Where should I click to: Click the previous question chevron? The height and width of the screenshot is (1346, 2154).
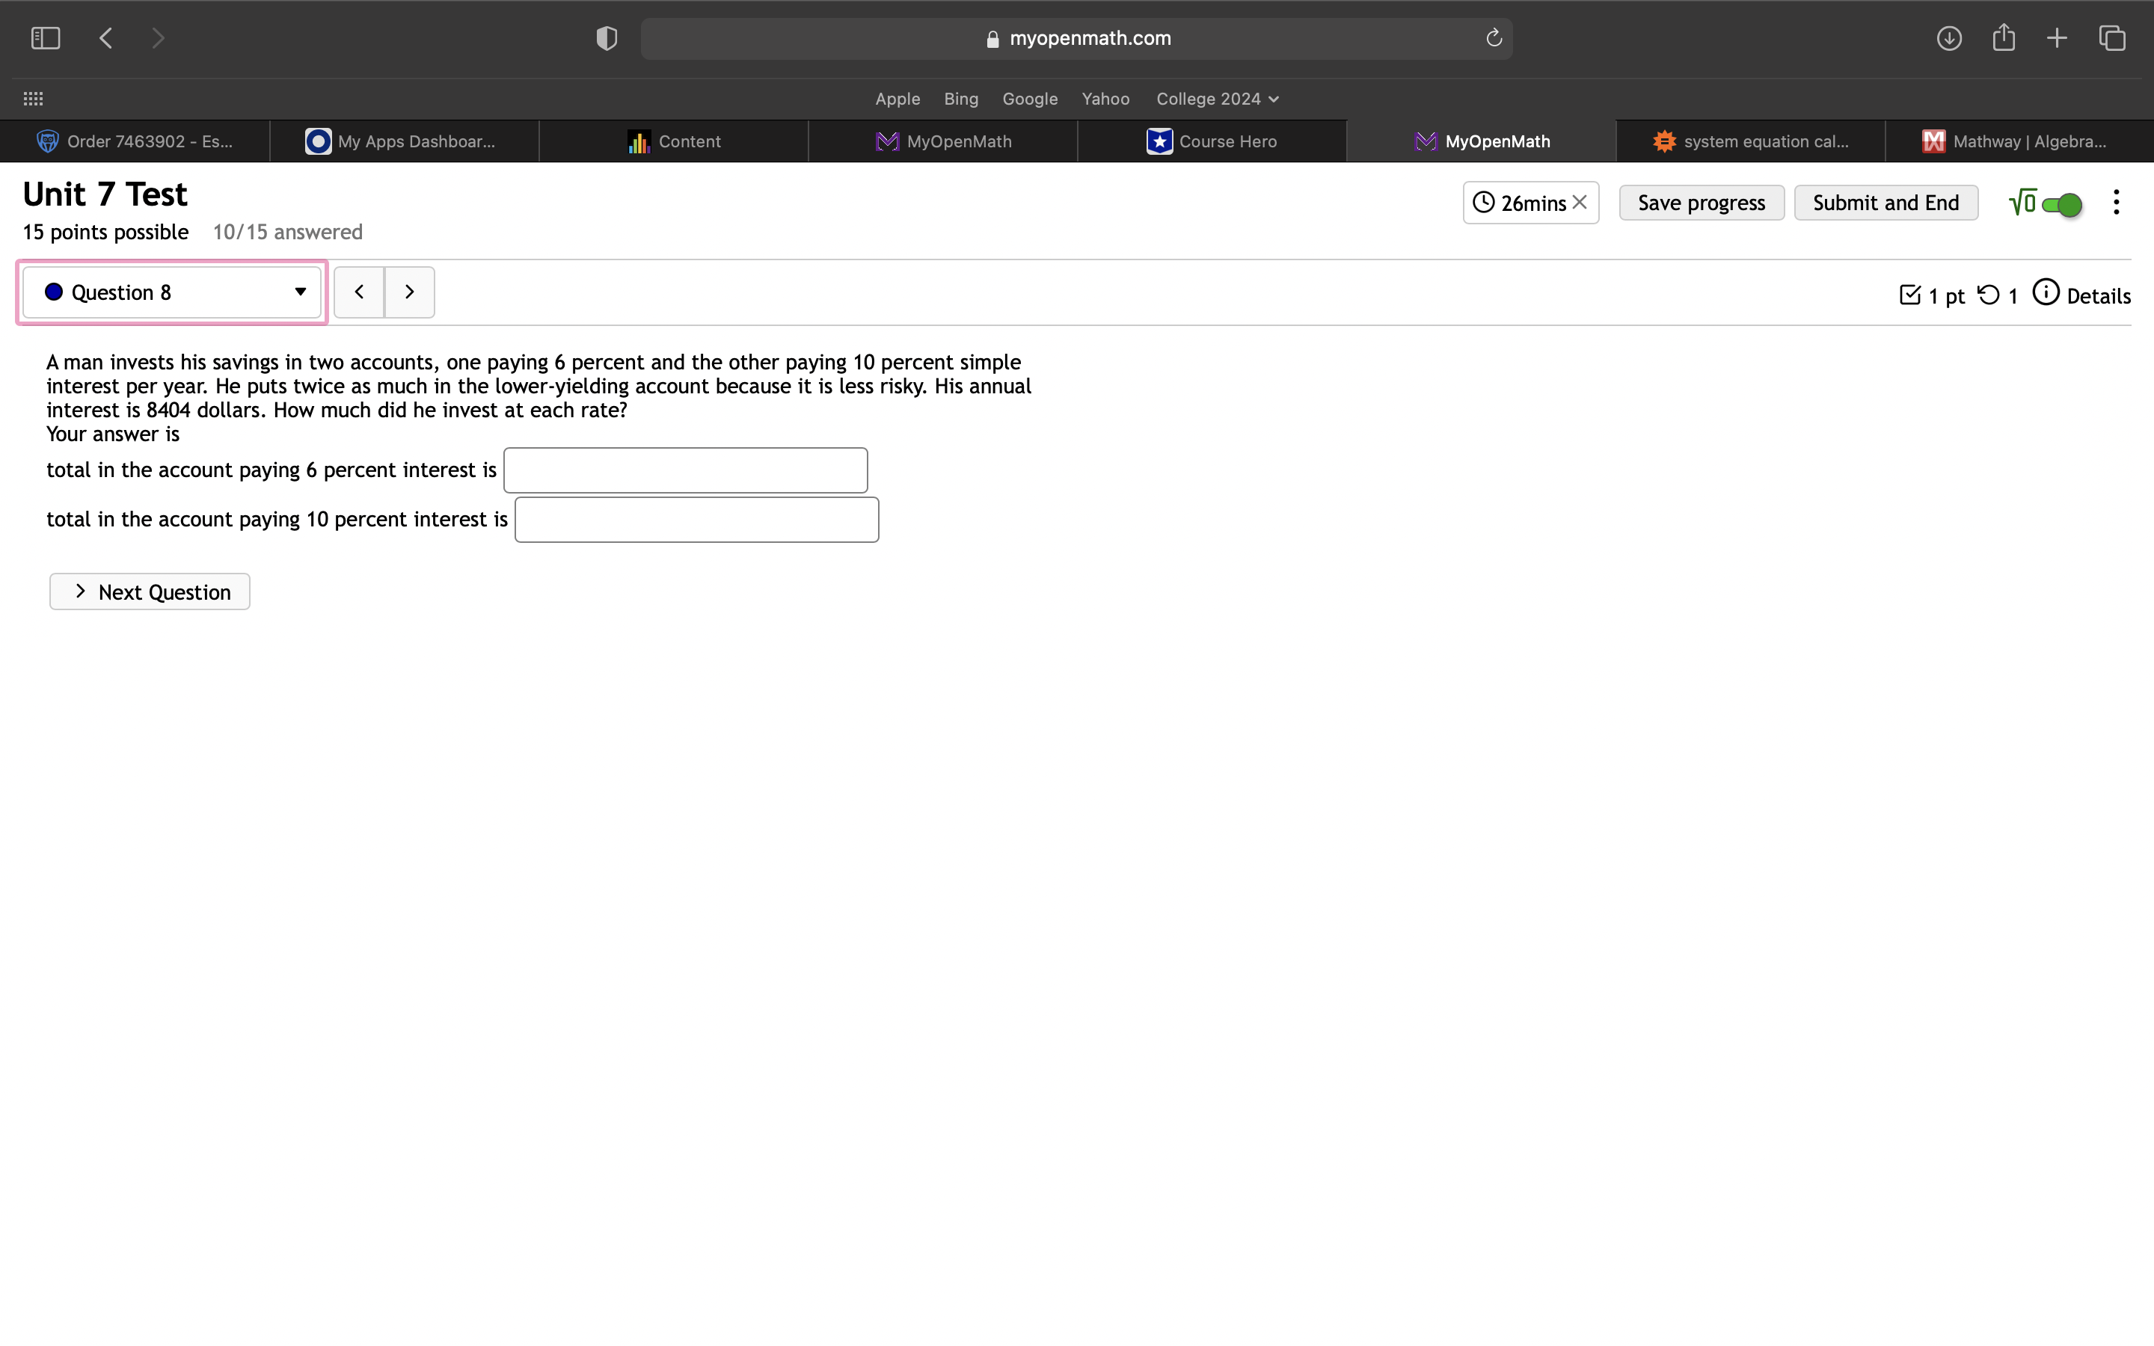(x=359, y=291)
